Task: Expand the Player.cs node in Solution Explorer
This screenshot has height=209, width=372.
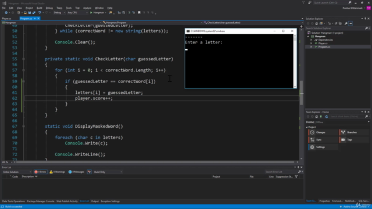Action: 312,44
